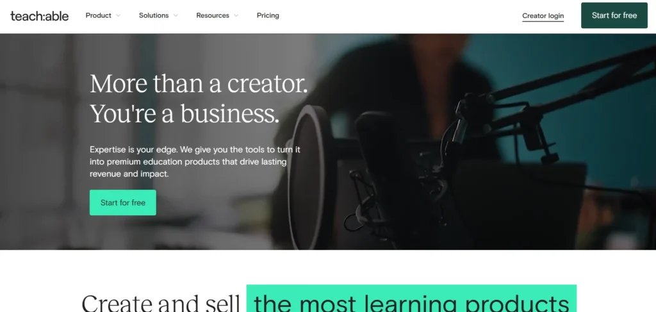
Task: Open the Product menu
Action: (98, 15)
